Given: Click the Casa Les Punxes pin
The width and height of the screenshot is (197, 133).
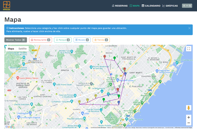Looking at the screenshot, I should 75,96.
